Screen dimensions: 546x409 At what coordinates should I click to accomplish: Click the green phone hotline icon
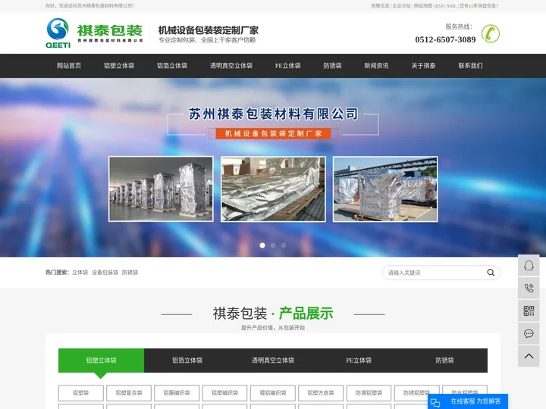point(491,34)
